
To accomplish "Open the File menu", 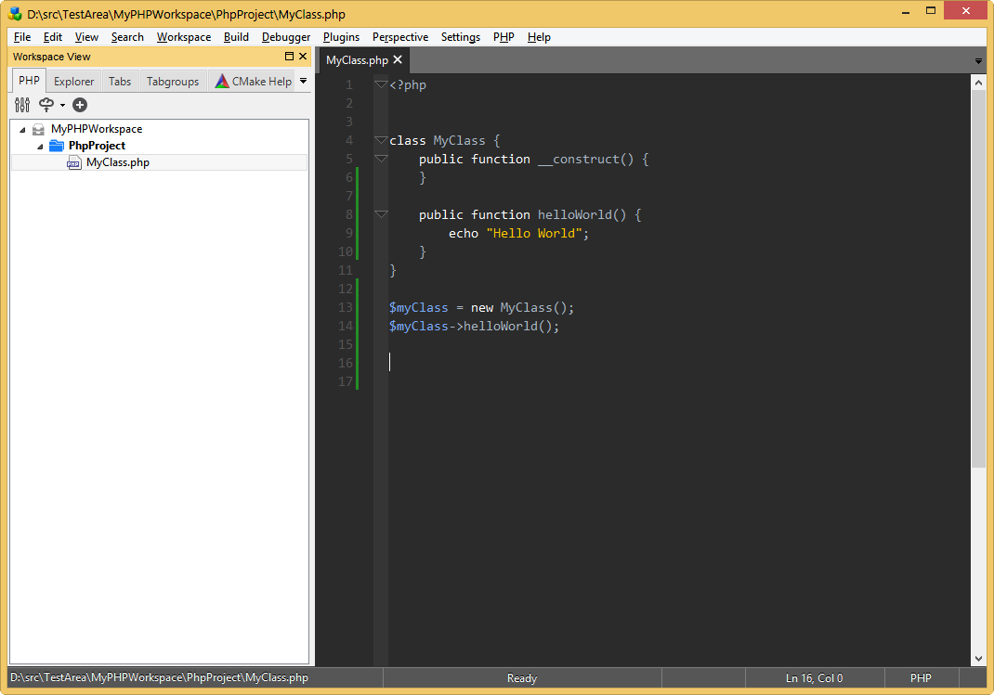I will pyautogui.click(x=22, y=37).
